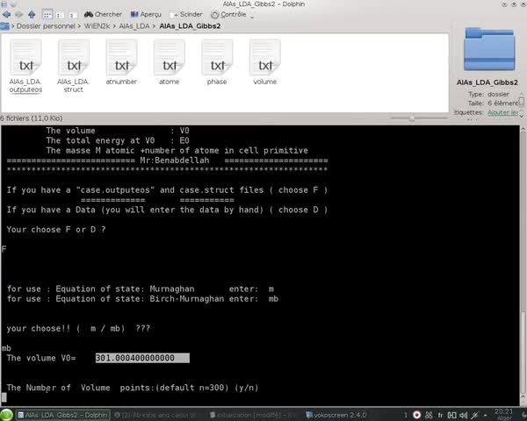Screen dimensions: 527x421
Task: Navigate to WIEN2k breadcrumb
Action: 97,25
